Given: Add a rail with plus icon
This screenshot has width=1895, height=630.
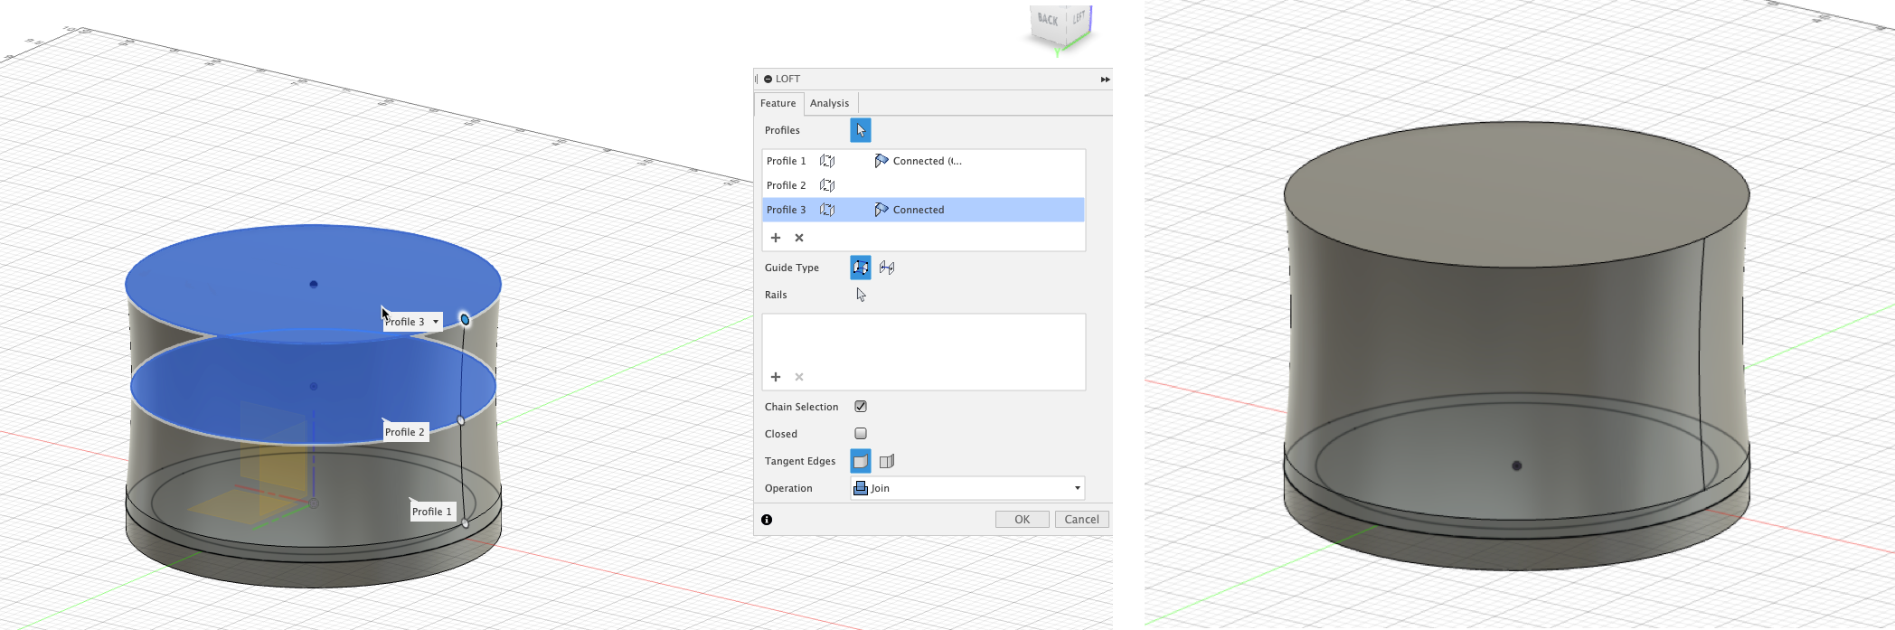Looking at the screenshot, I should (x=776, y=377).
